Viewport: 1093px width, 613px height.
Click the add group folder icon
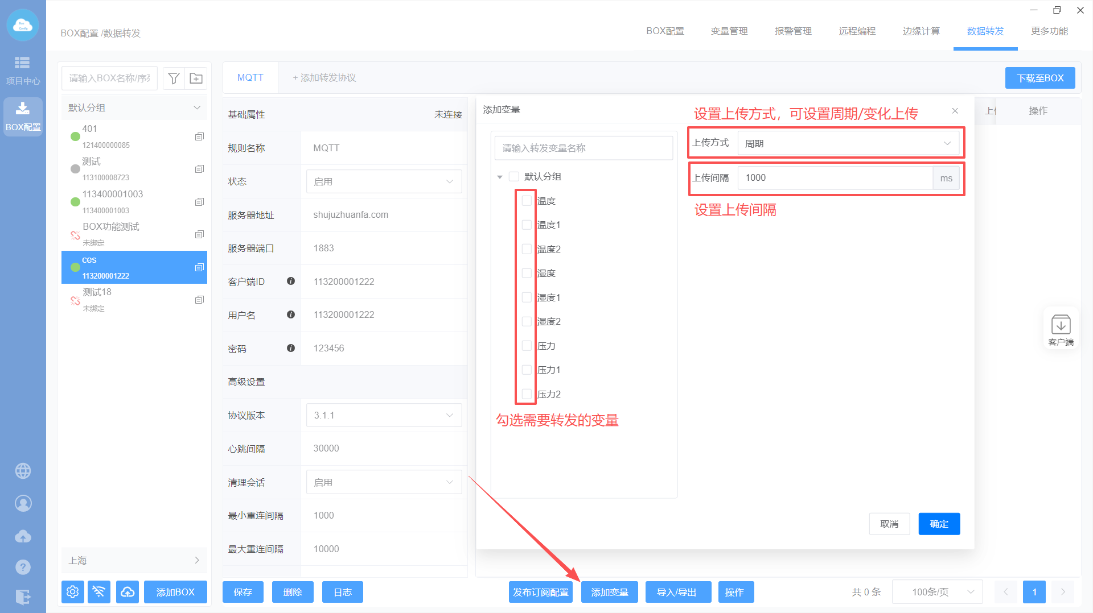[196, 78]
